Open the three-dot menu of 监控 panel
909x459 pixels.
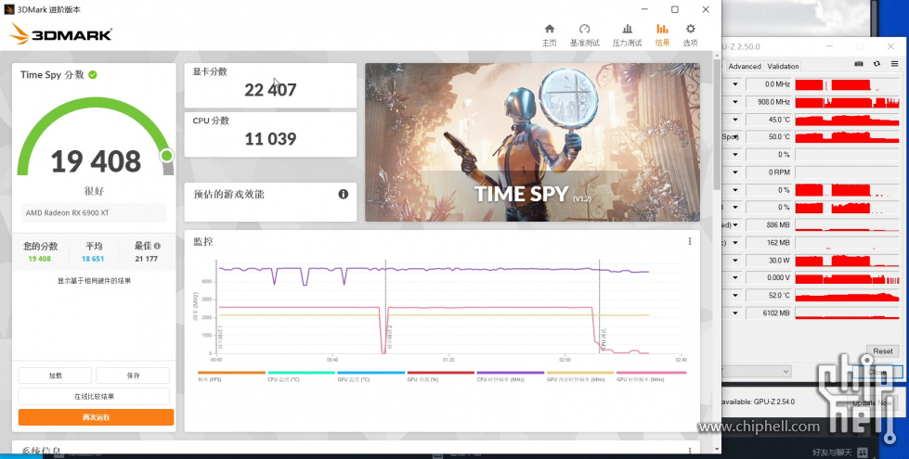(x=690, y=241)
